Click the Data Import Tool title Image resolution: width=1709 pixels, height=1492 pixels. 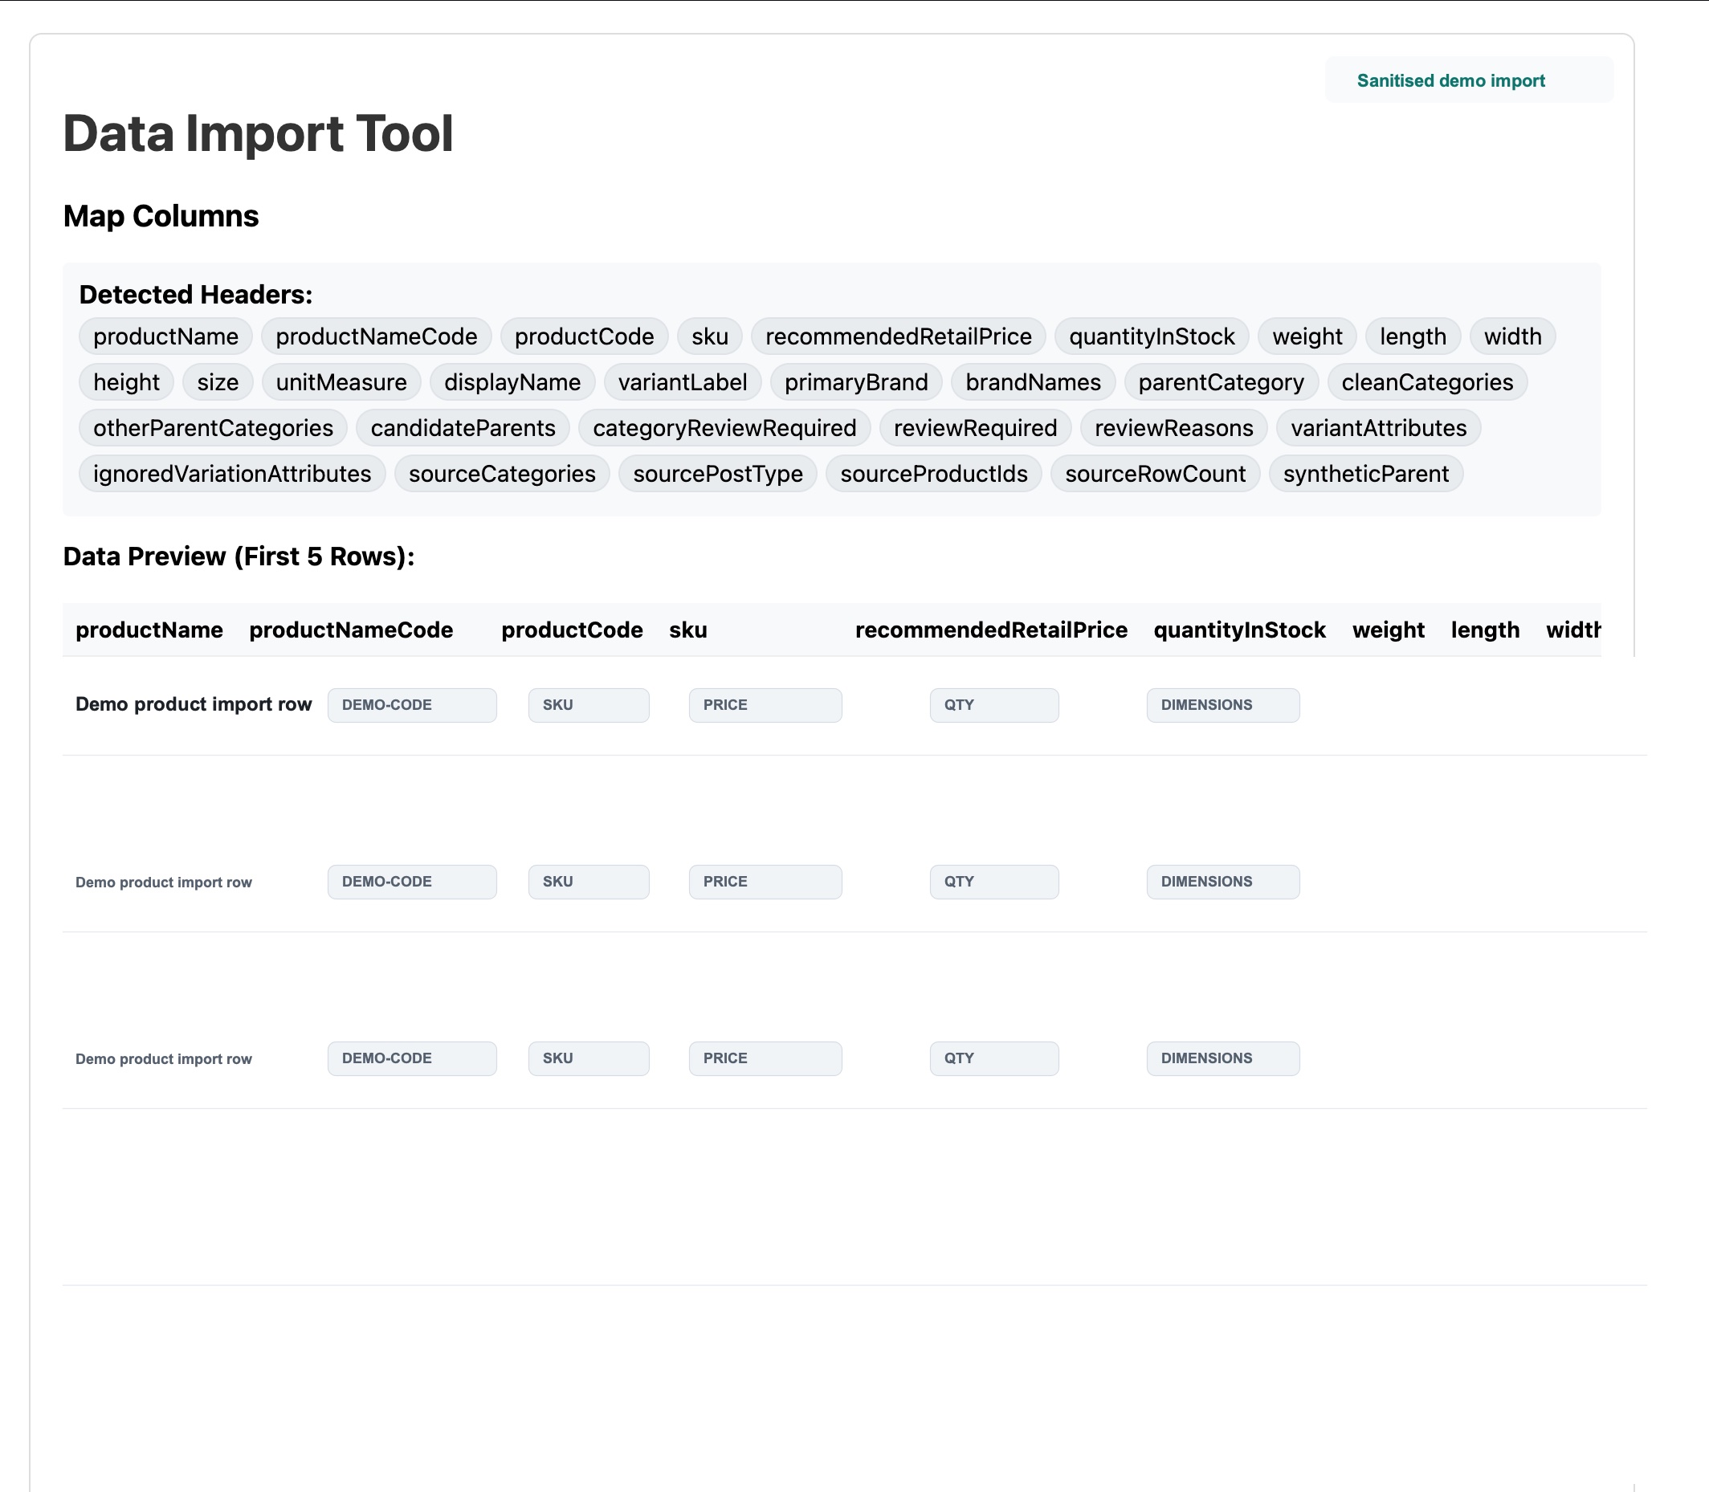point(258,133)
